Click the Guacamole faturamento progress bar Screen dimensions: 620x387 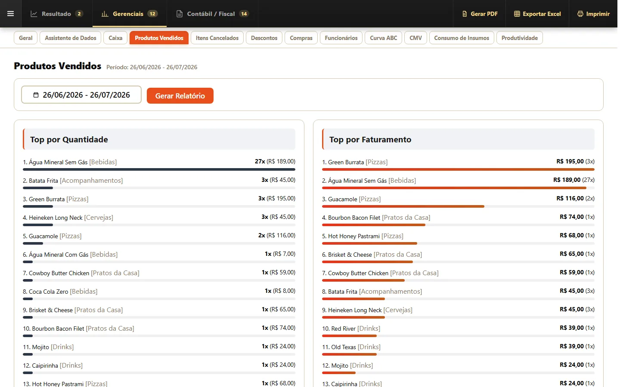tap(403, 206)
